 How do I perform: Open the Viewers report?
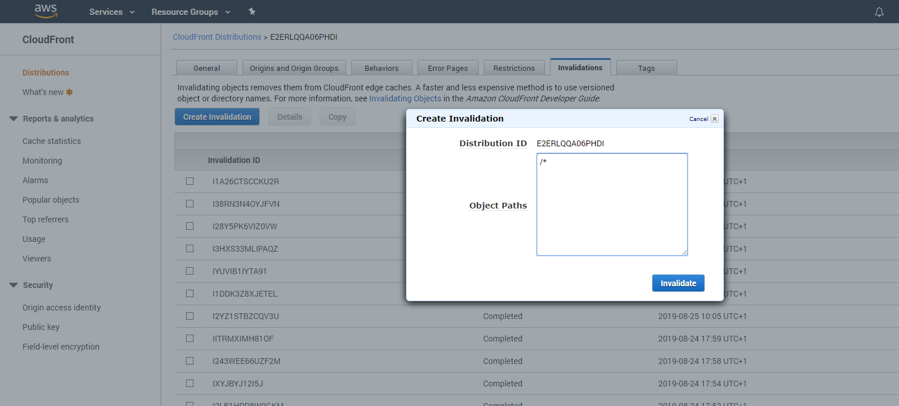tap(37, 259)
